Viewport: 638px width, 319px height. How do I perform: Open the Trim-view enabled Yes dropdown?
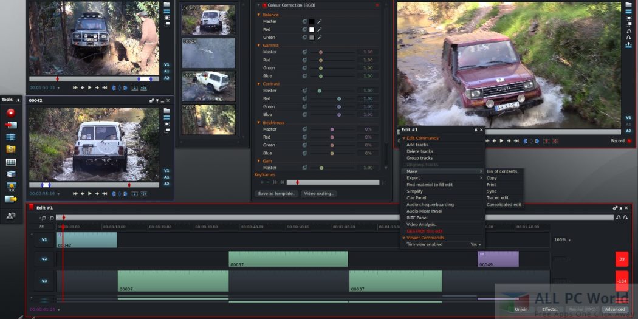click(x=476, y=244)
